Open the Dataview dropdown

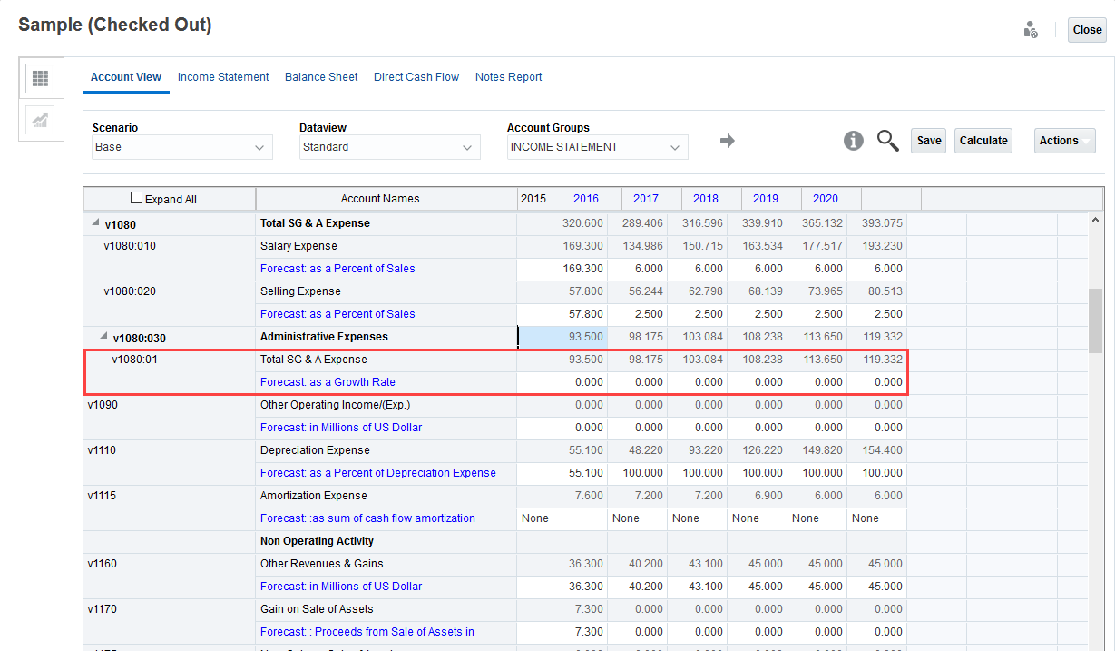pyautogui.click(x=389, y=147)
